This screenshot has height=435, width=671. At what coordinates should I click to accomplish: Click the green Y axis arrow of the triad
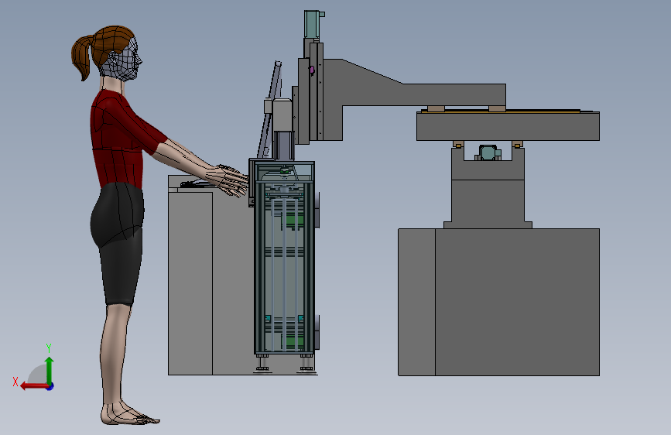tap(50, 370)
